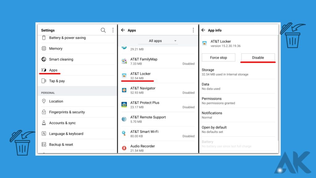Click the 29.21 MB size entry
Image resolution: width=316 pixels, height=178 pixels.
coord(137,49)
